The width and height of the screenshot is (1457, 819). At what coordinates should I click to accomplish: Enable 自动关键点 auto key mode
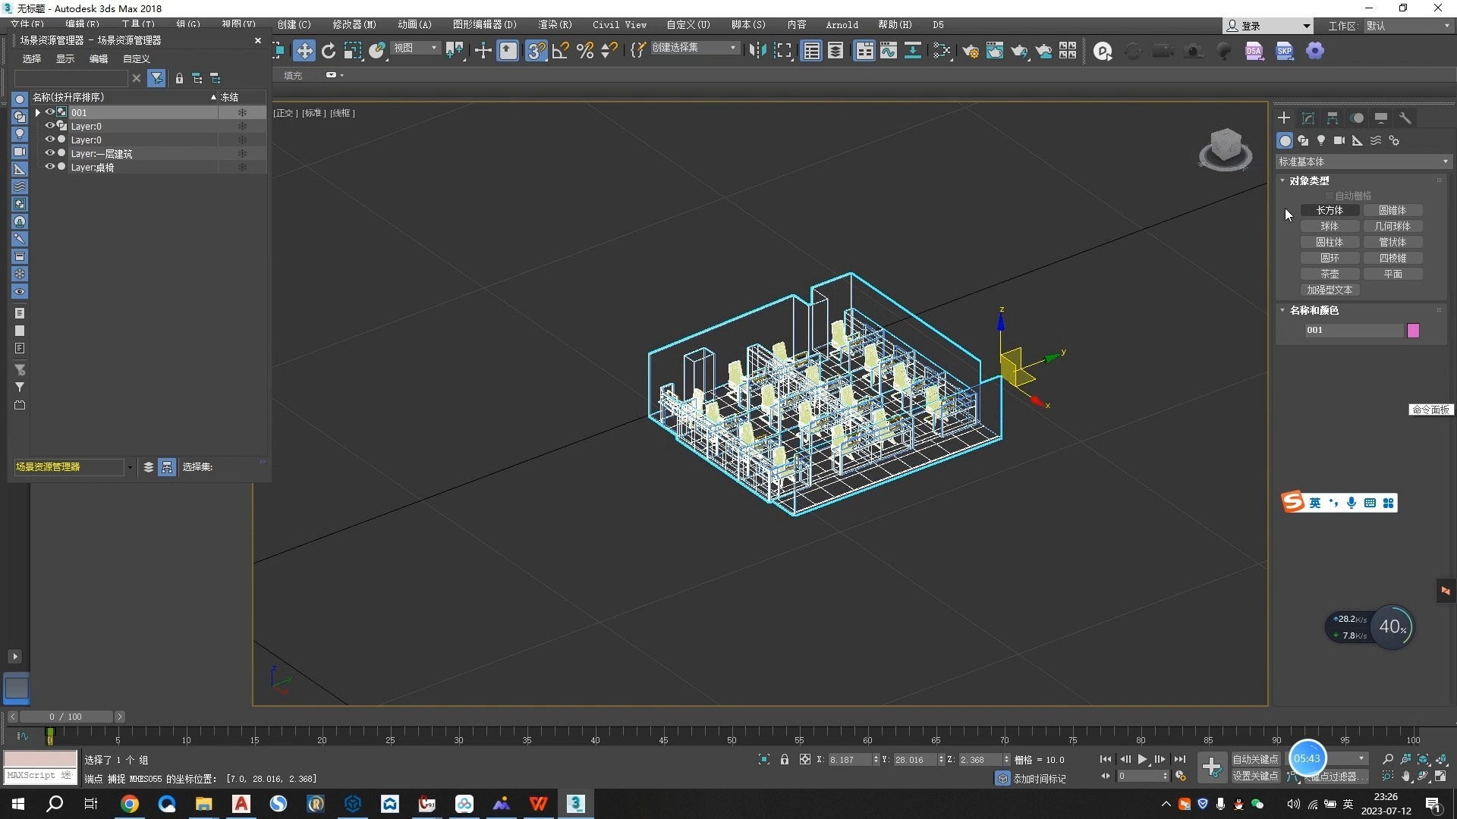1254,758
